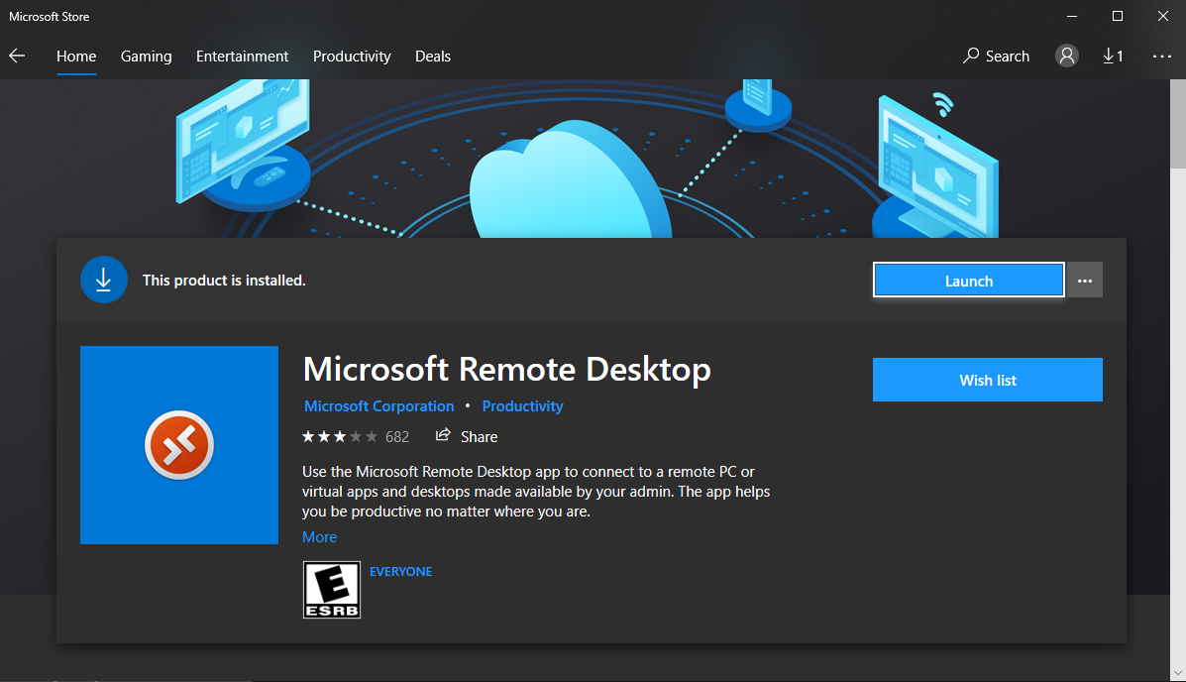1186x682 pixels.
Task: Open the Entertainment tab
Action: (x=242, y=57)
